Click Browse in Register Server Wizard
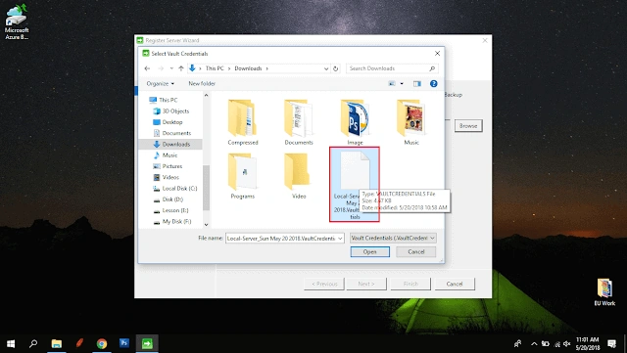The width and height of the screenshot is (627, 353). [468, 126]
